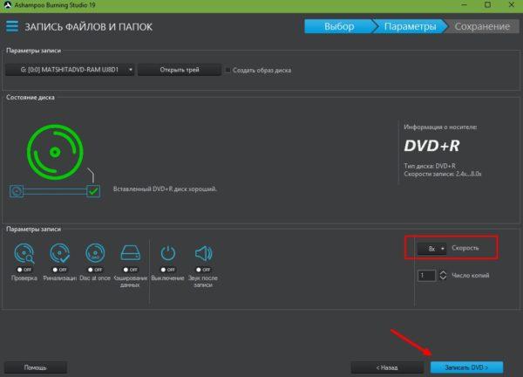The height and width of the screenshot is (377, 523).
Task: Click the Выключение power icon
Action: tap(167, 253)
